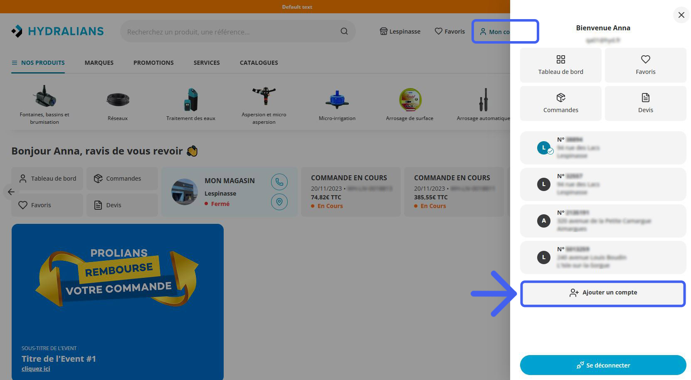The image size is (691, 380).
Task: Switch to the last L account entry
Action: 603,257
